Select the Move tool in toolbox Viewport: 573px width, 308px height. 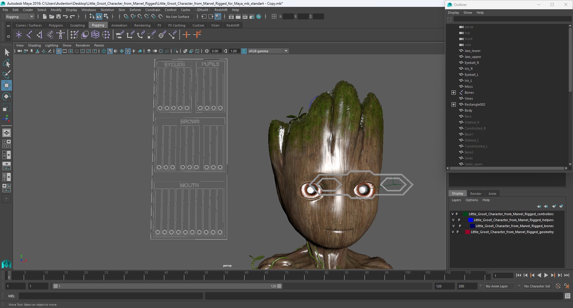(6, 85)
